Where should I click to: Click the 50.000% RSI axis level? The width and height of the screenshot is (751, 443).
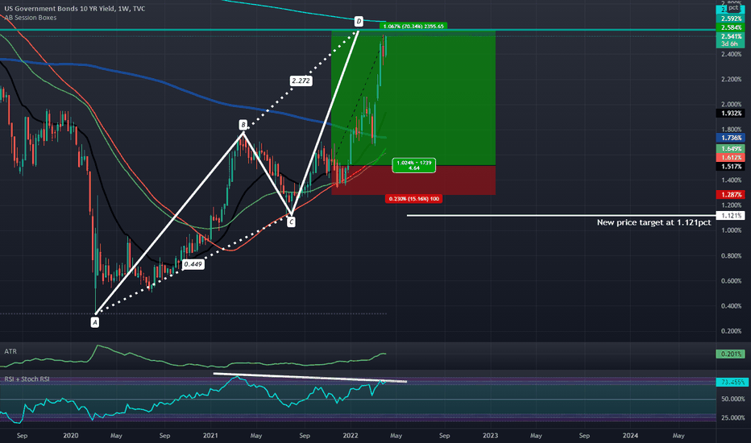tap(732, 399)
